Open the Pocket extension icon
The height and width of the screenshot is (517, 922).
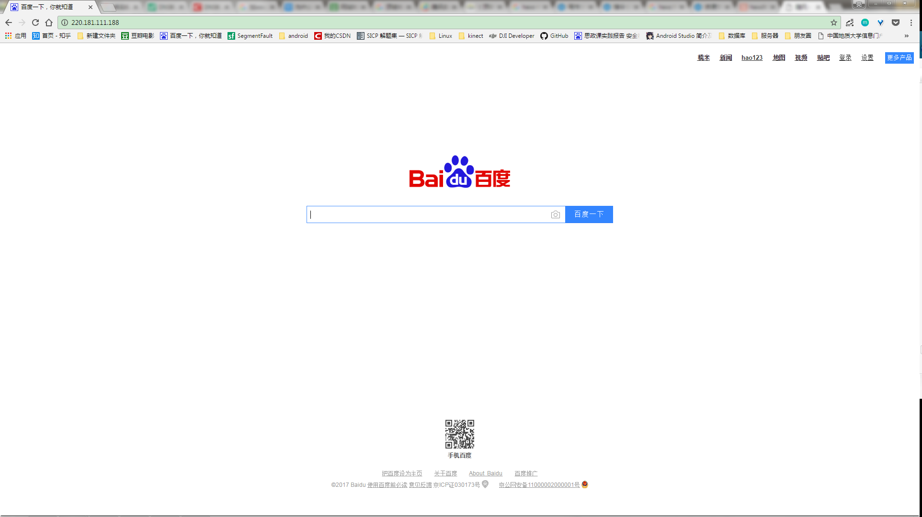896,22
